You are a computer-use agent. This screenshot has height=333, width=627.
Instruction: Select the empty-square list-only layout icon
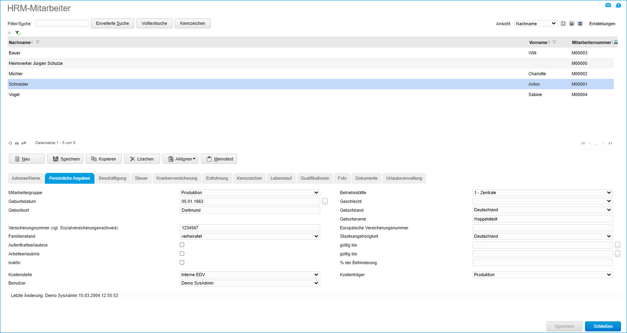click(x=563, y=24)
